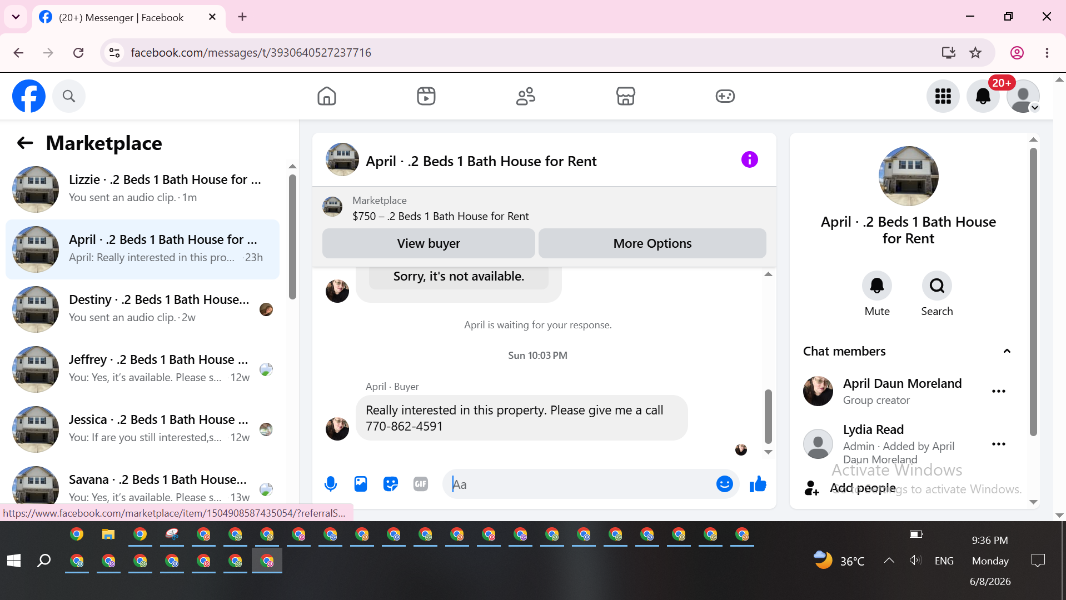Attach a photo file to message

pyautogui.click(x=361, y=484)
